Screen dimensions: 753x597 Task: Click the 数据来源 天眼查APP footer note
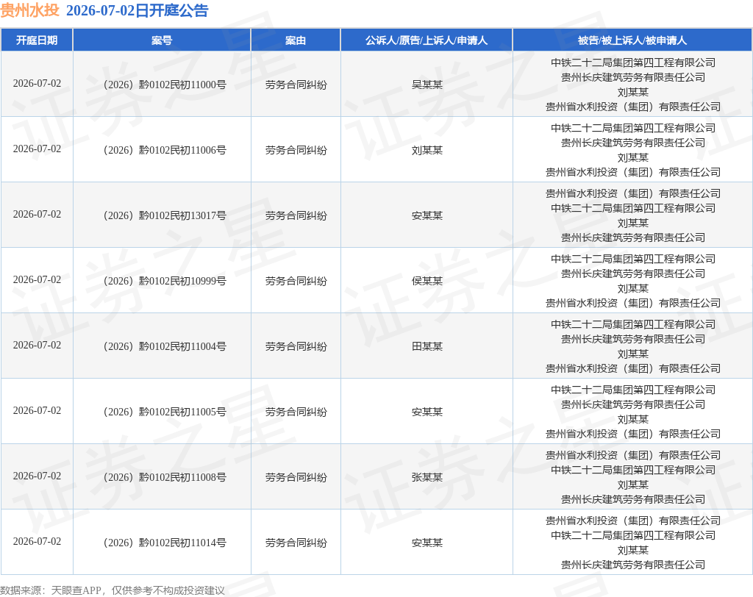(113, 590)
